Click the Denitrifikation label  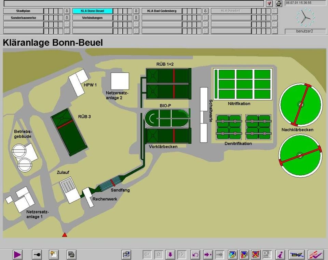(x=238, y=143)
